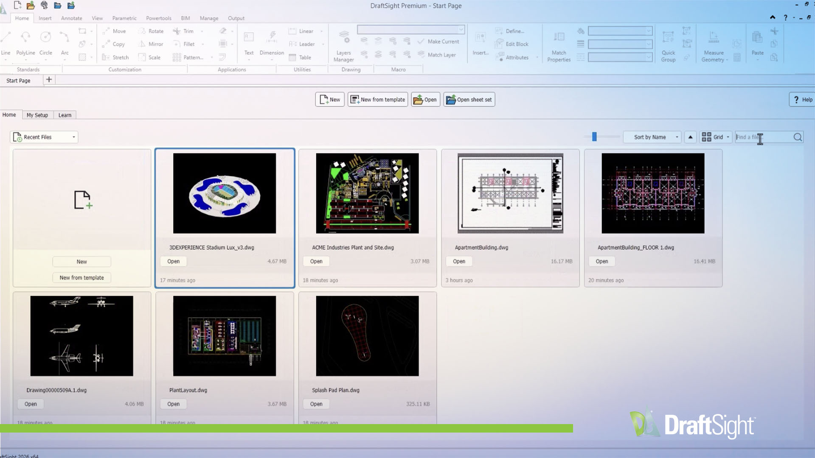Screen dimensions: 815x458
Task: Select the ApartmentBuilding.dwg thumbnail
Action: coord(510,193)
